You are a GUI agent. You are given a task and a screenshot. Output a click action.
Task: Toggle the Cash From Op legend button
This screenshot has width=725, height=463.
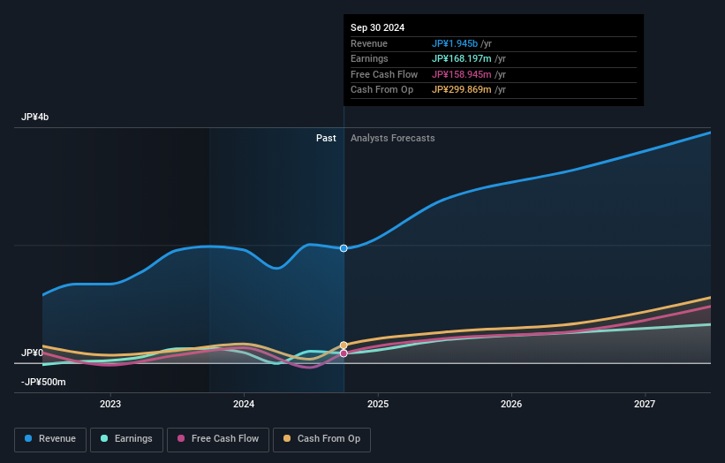coord(321,439)
